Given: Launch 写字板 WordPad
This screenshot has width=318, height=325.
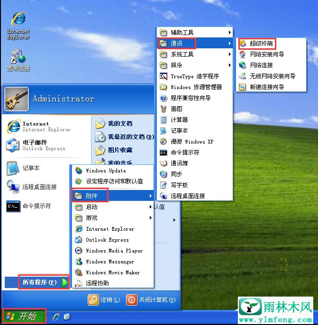Looking at the screenshot, I should 195,185.
